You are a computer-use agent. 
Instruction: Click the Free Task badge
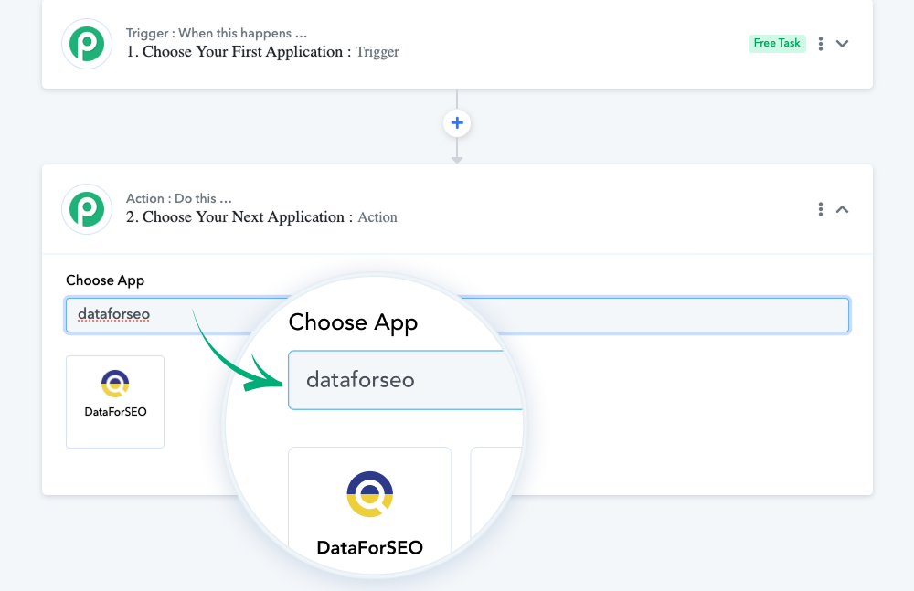[x=776, y=43]
